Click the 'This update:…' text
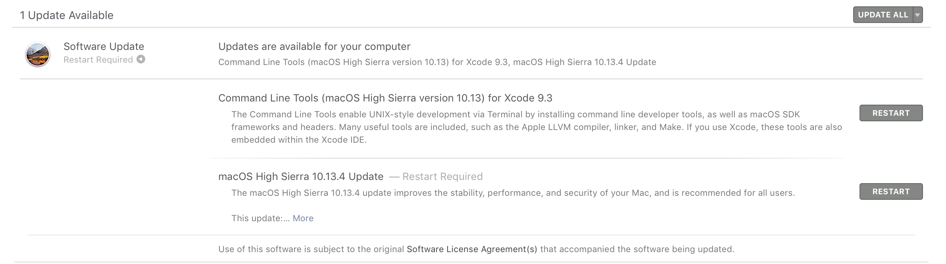Viewport: 946px width, 264px height. coord(260,218)
